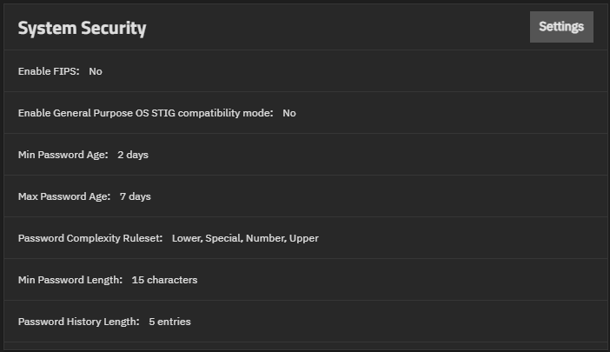Click 'Special' in the complexity ruleset
Viewport: 610px width, 352px height.
point(224,238)
